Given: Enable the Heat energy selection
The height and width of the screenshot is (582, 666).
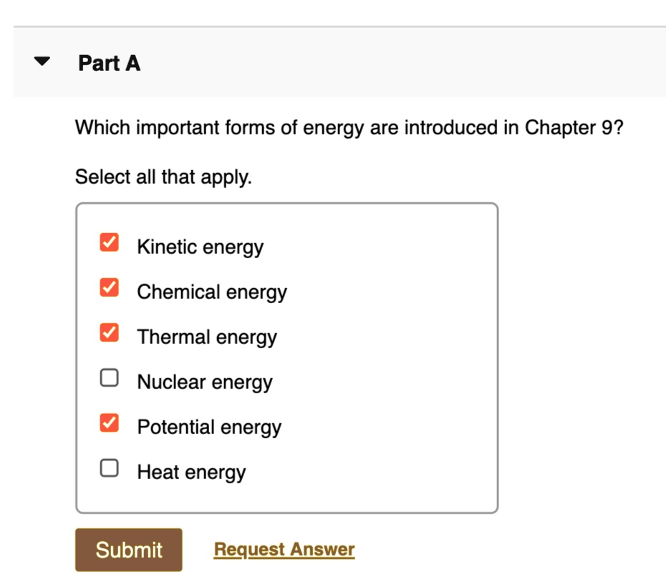Looking at the screenshot, I should click(109, 469).
